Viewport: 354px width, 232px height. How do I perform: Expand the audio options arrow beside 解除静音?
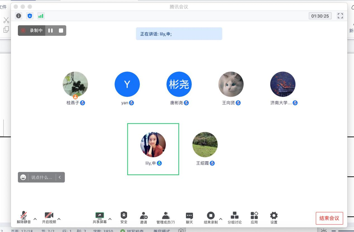pos(35,219)
